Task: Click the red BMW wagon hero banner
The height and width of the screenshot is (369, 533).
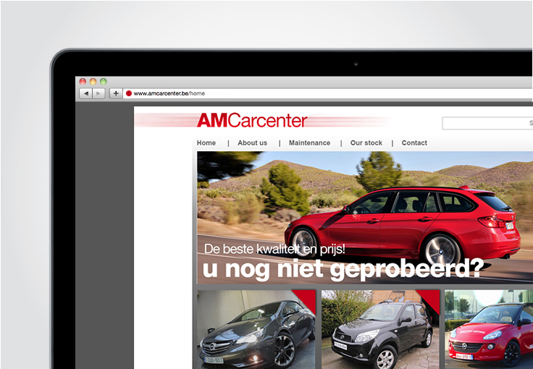Action: point(365,217)
